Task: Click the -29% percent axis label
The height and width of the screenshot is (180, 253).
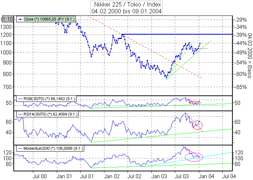Action: click(x=241, y=20)
